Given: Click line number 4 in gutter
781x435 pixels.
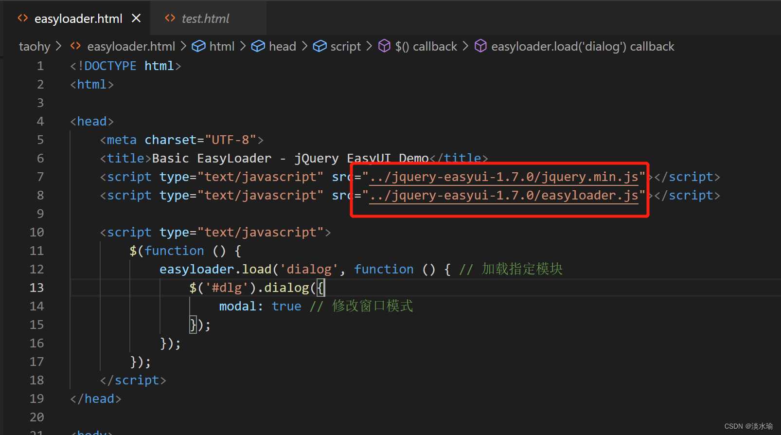Looking at the screenshot, I should point(40,121).
